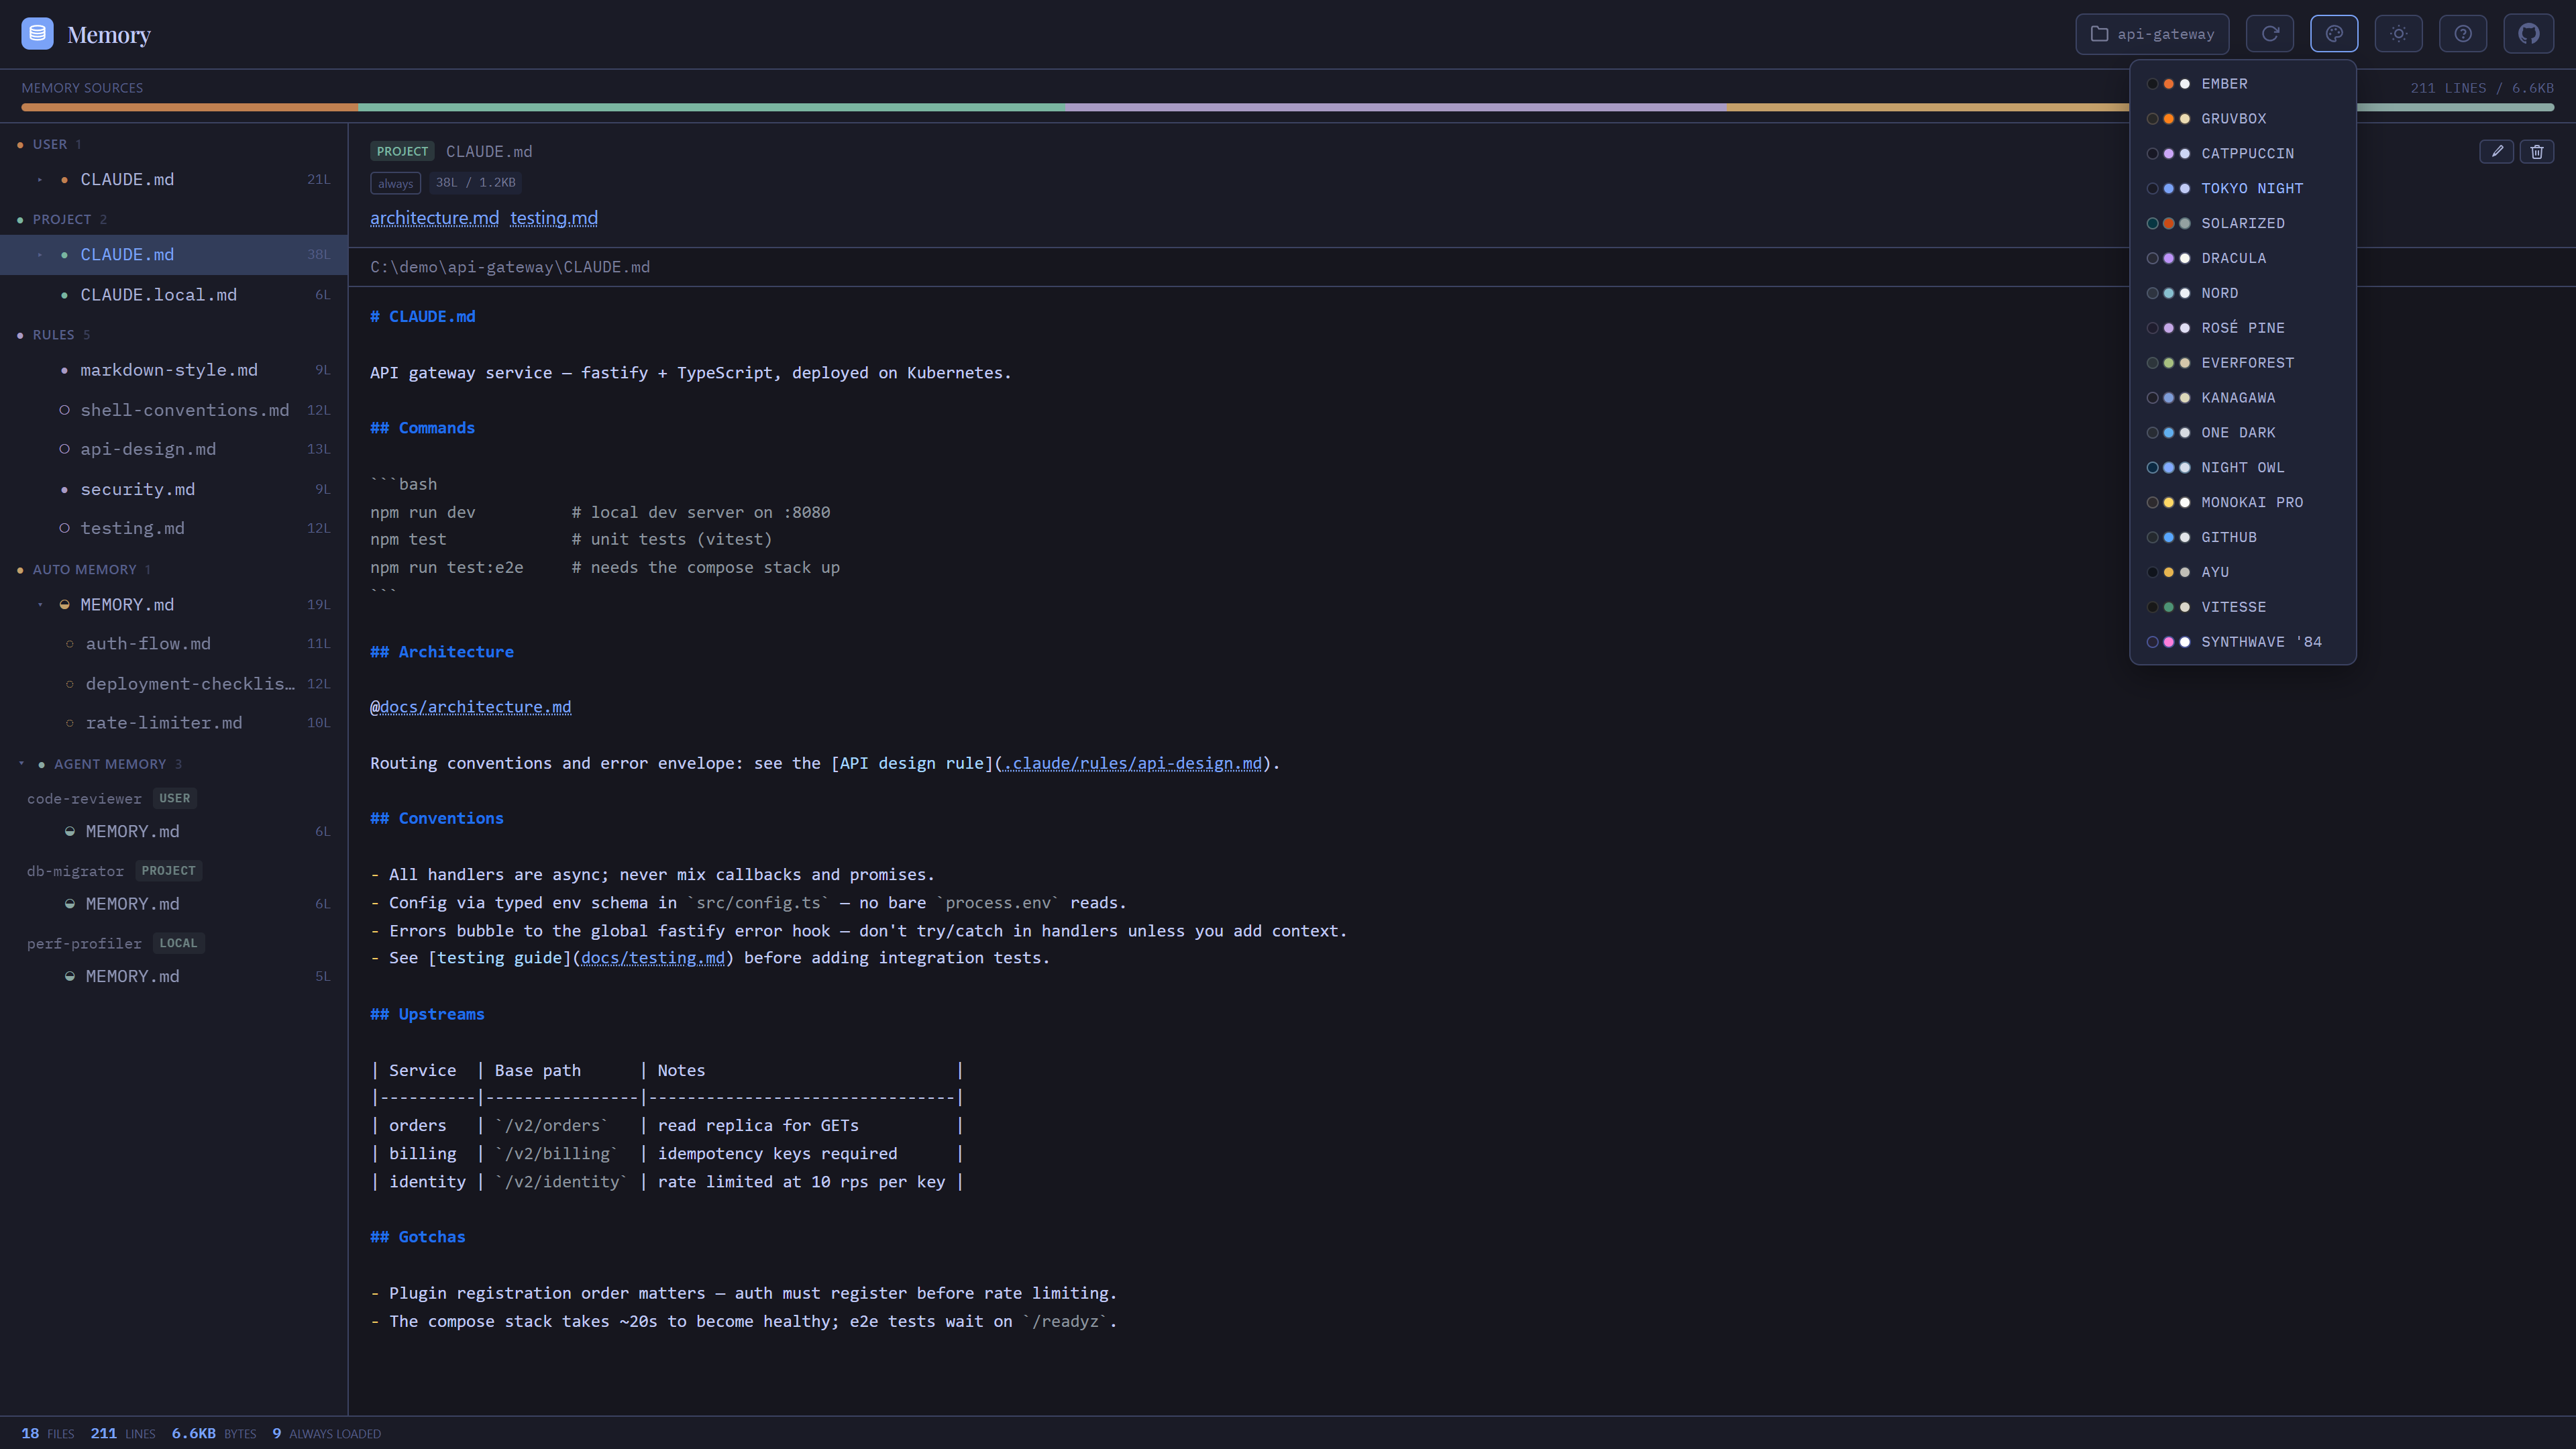2576x1449 pixels.
Task: Open the testing.md link in the header
Action: [x=554, y=218]
